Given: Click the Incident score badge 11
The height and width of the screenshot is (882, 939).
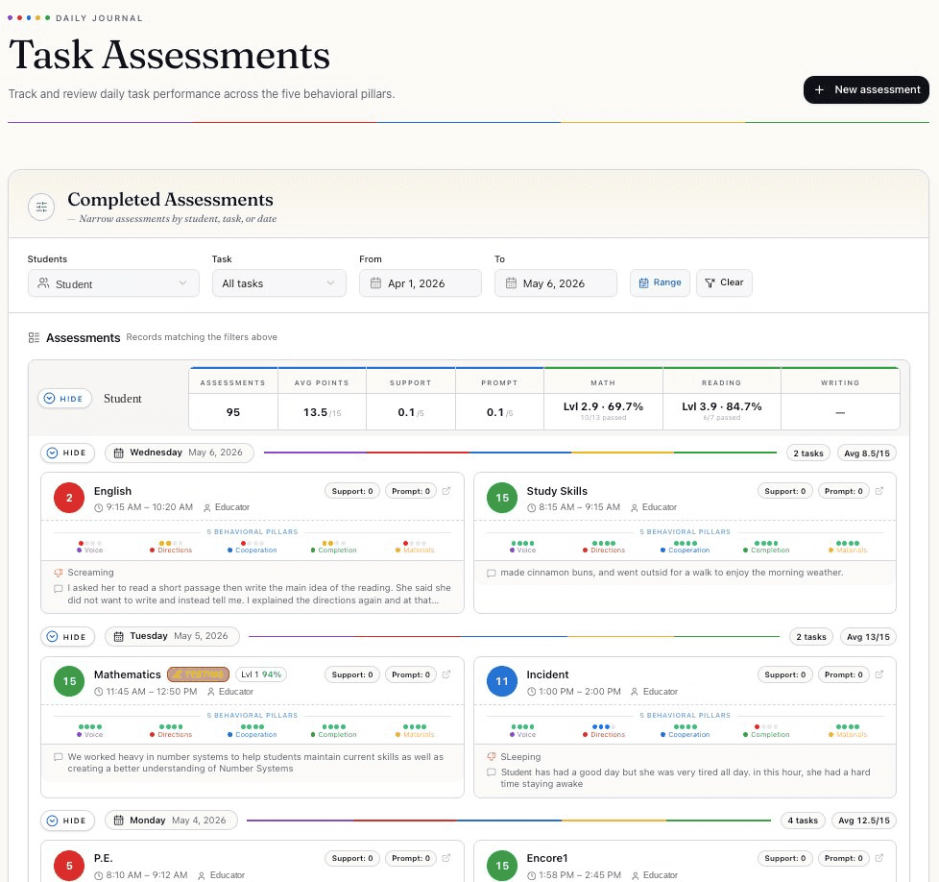Looking at the screenshot, I should (x=502, y=682).
